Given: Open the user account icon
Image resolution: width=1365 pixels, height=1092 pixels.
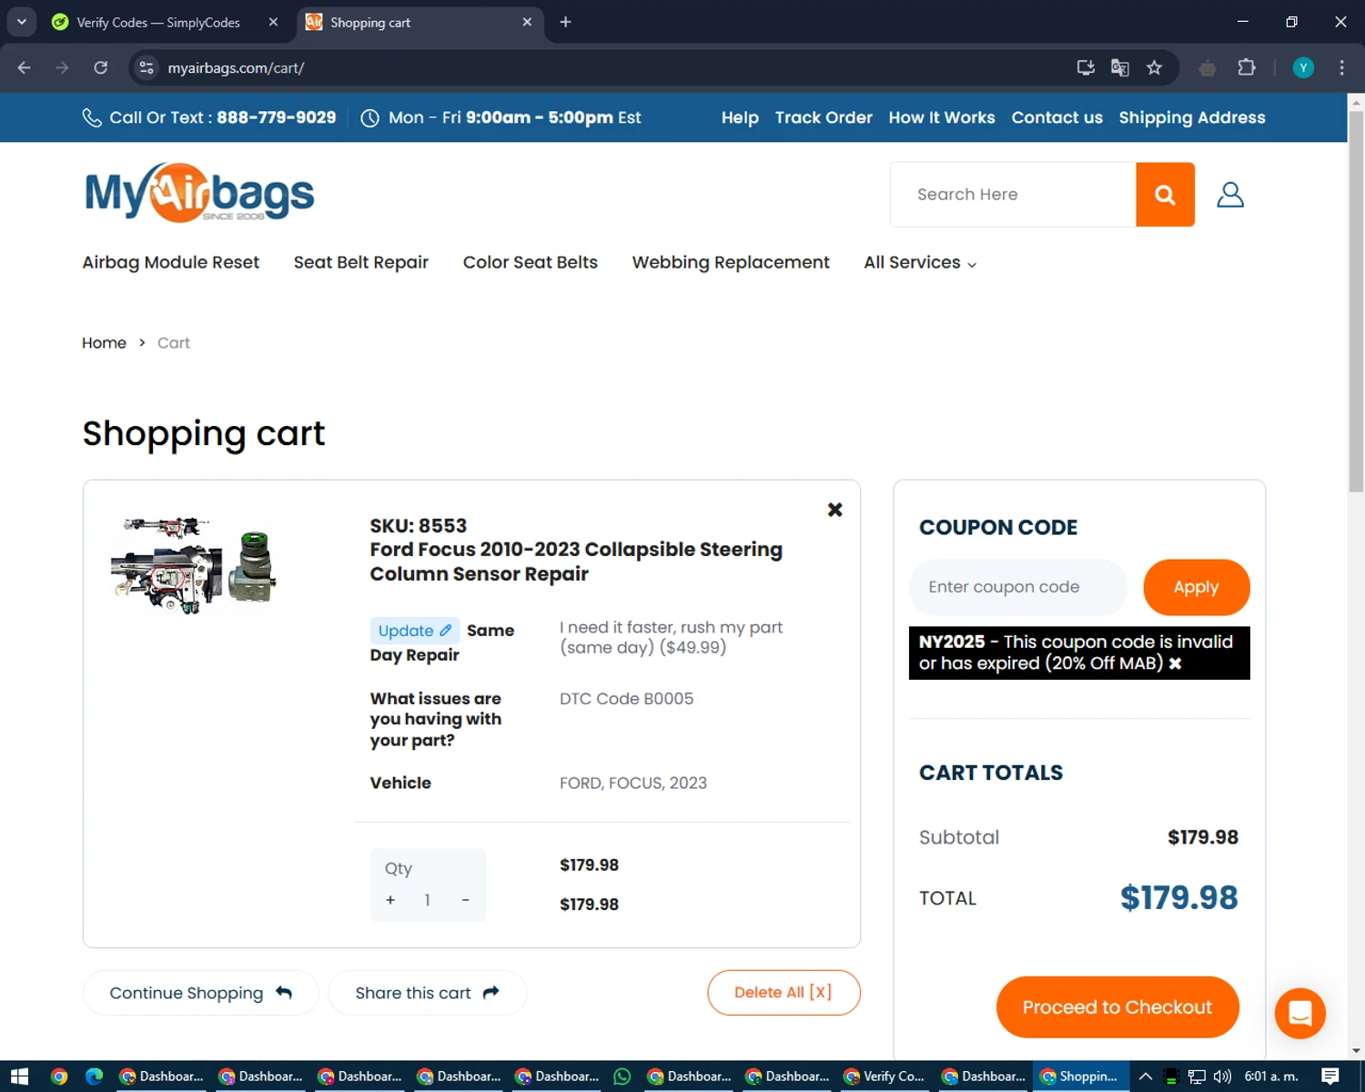Looking at the screenshot, I should [1230, 195].
